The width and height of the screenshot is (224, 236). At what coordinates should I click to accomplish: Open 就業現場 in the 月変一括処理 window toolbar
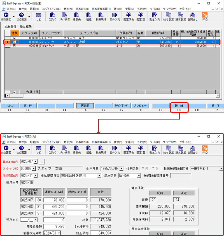[101, 17]
